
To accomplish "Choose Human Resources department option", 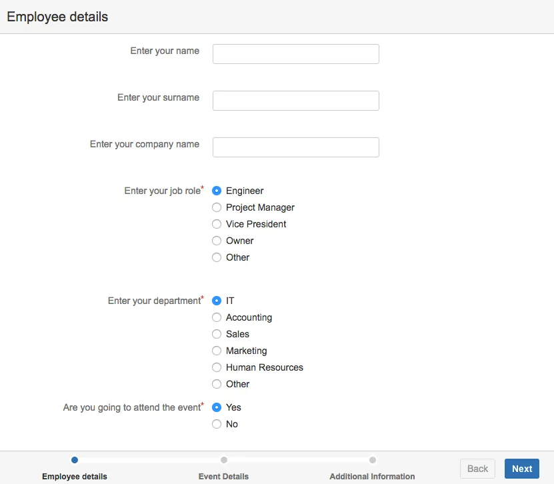I will (x=217, y=367).
